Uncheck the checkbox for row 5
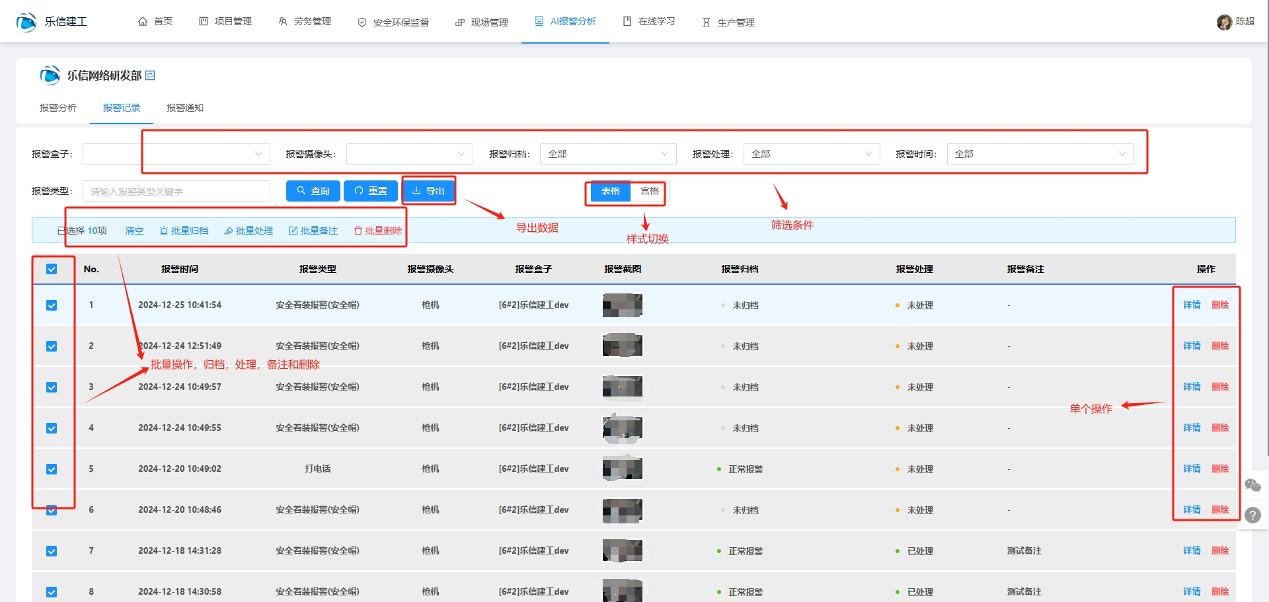The image size is (1269, 602). pos(52,469)
